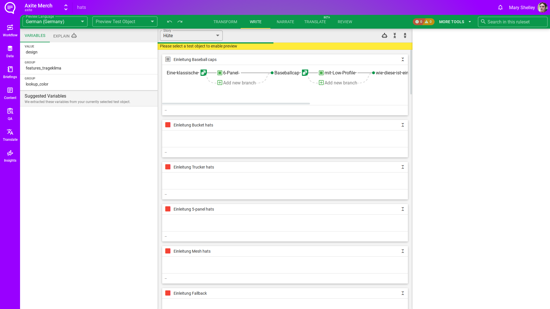The image size is (550, 309).
Task: Select the 'lookup_color' group variable
Action: click(89, 82)
